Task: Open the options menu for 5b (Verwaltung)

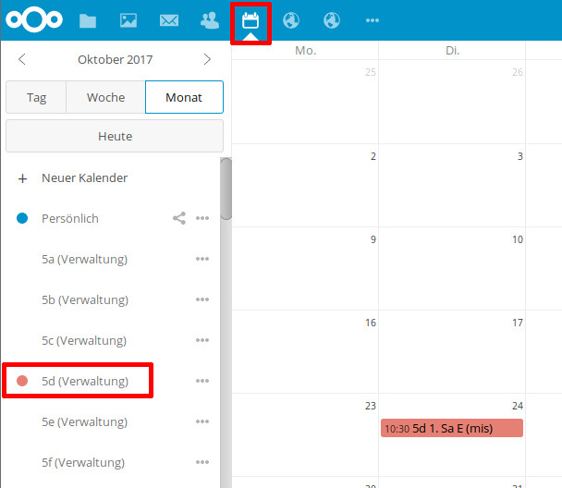Action: point(202,299)
